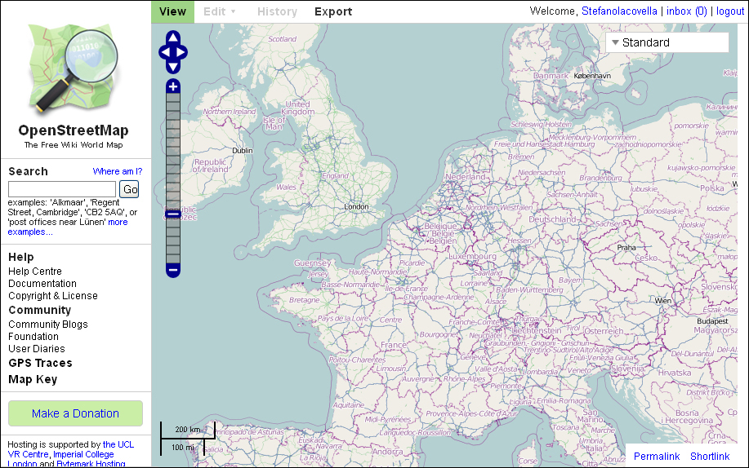Open Community Blogs link
The height and width of the screenshot is (468, 749).
click(47, 325)
